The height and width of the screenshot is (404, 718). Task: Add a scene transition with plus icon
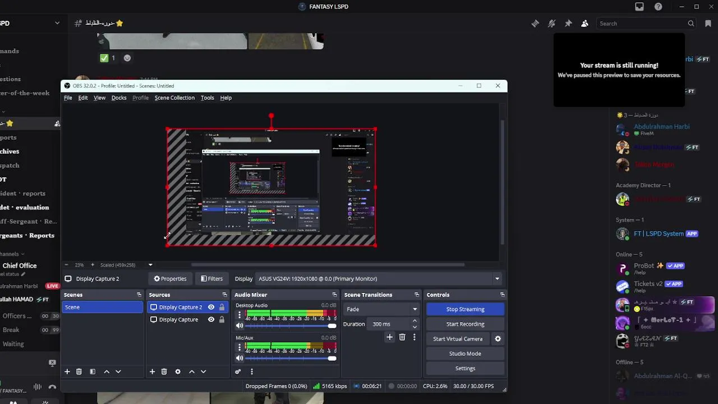pos(390,337)
